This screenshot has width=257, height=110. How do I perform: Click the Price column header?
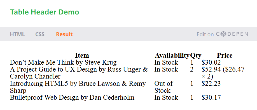click(x=225, y=56)
